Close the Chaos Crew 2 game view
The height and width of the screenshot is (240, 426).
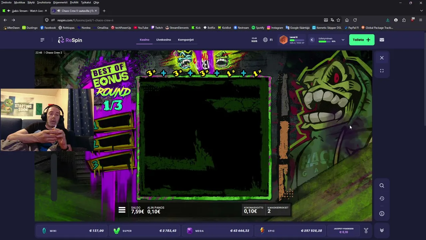(x=382, y=58)
